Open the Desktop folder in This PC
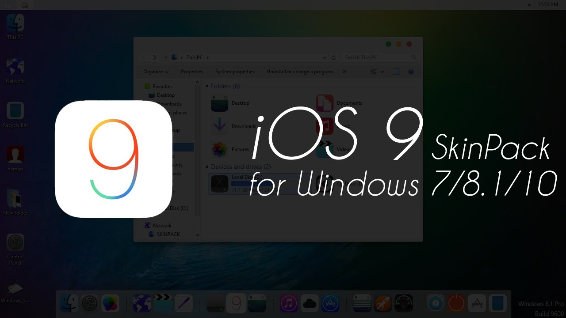Viewport: 566px width, 318px height. 230,103
